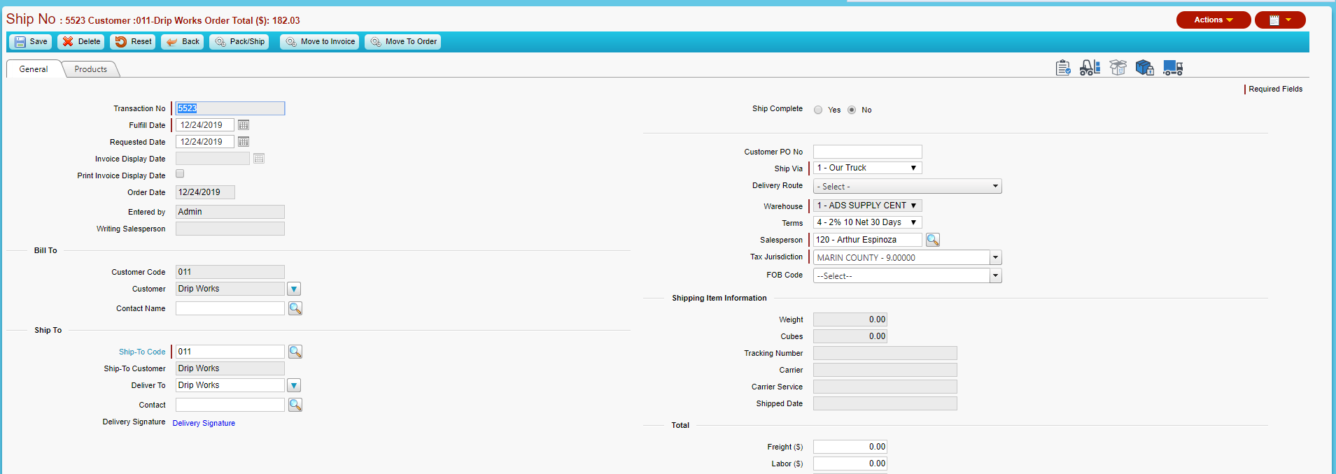Open the Requested Date calendar picker
Screen dimensions: 1336x474
click(244, 142)
